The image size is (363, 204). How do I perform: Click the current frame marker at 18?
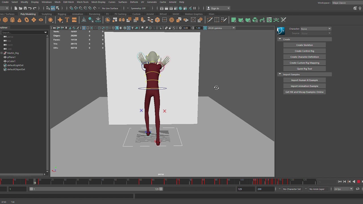pos(35,181)
